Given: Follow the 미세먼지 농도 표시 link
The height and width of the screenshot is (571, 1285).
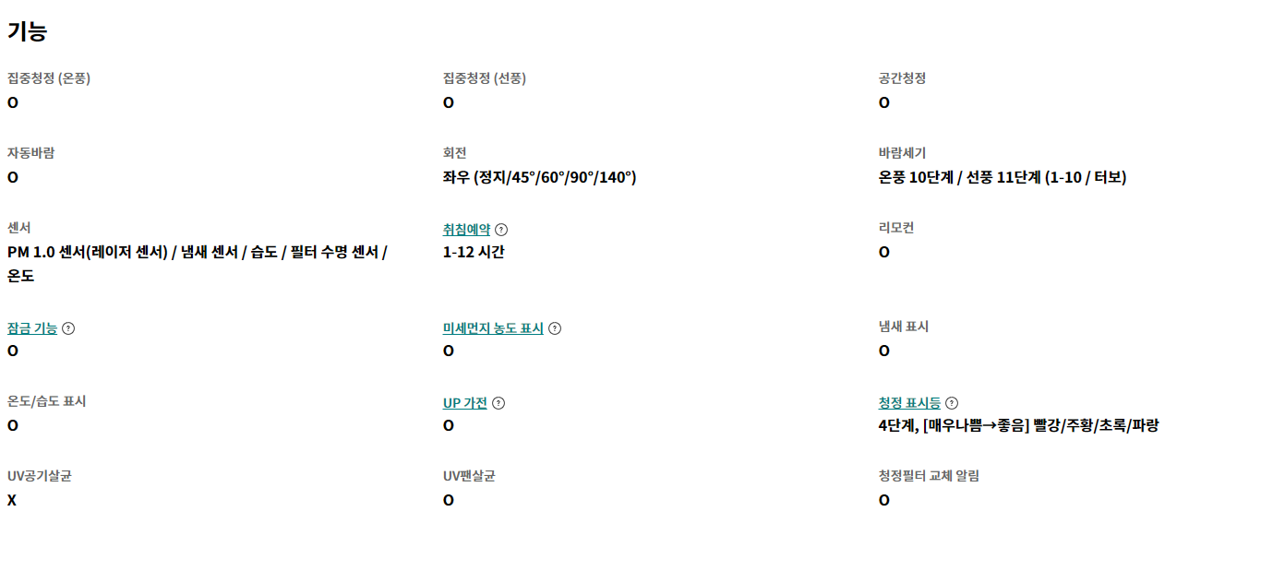Looking at the screenshot, I should pyautogui.click(x=493, y=328).
